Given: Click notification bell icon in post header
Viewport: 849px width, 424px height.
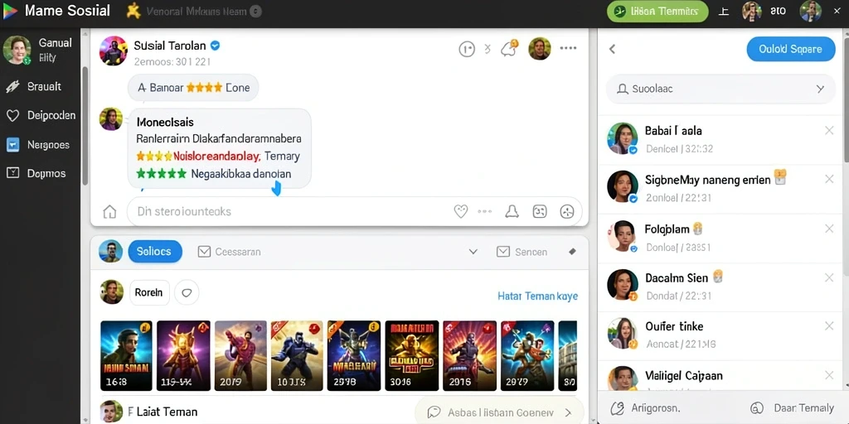Looking at the screenshot, I should (x=509, y=49).
